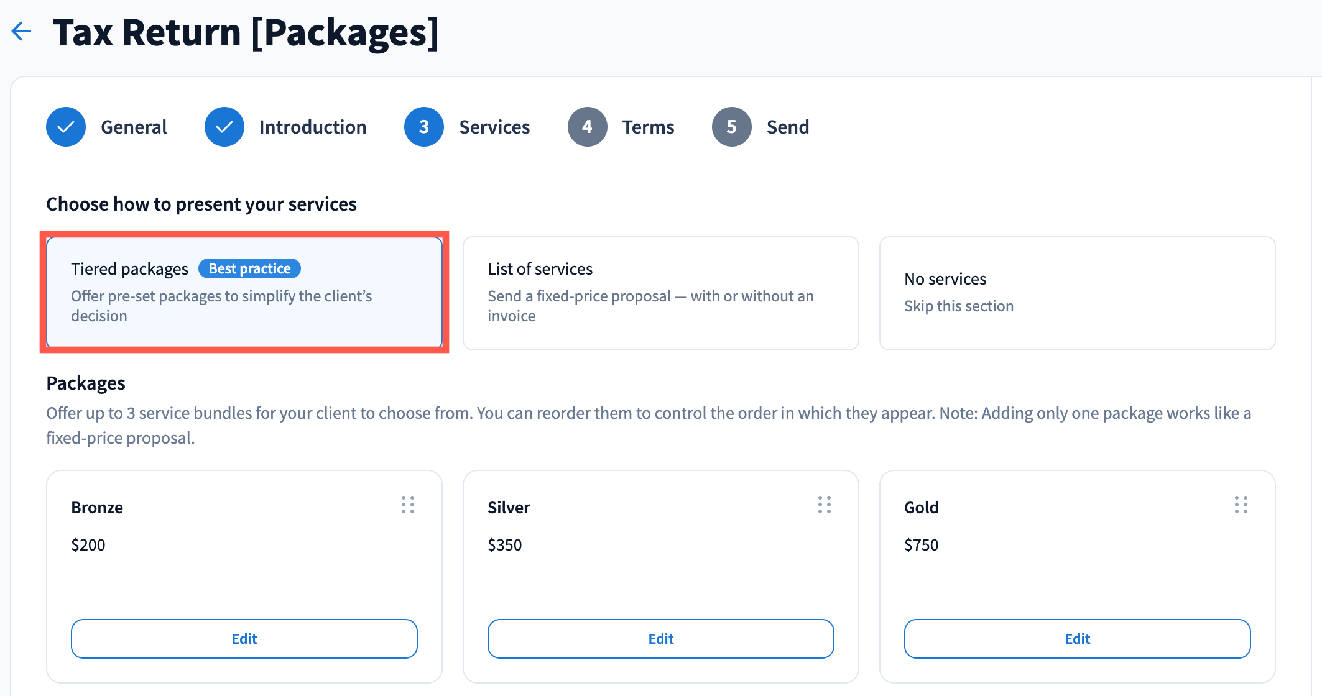
Task: Select the No services option
Action: coord(1078,293)
